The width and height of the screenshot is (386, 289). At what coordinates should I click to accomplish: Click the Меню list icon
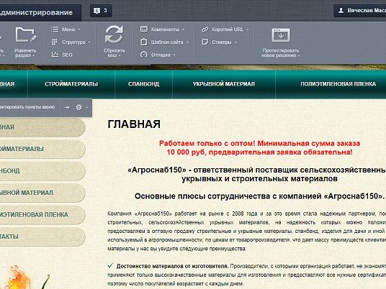[55, 29]
